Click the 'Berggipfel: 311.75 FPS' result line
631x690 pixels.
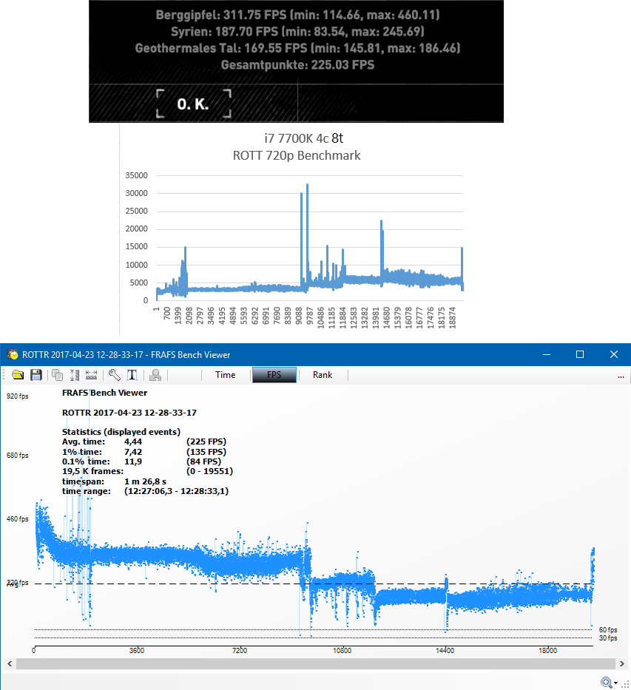(x=297, y=15)
